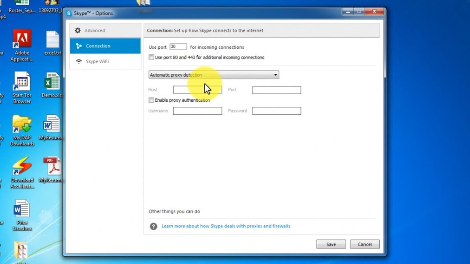Image resolution: width=470 pixels, height=264 pixels.
Task: Open the Advanced settings section
Action: tap(105, 30)
